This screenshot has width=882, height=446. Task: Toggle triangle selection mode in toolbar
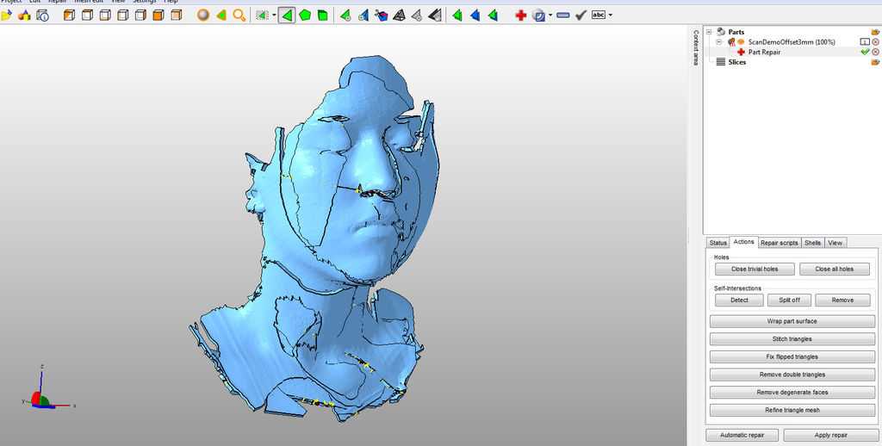[287, 15]
